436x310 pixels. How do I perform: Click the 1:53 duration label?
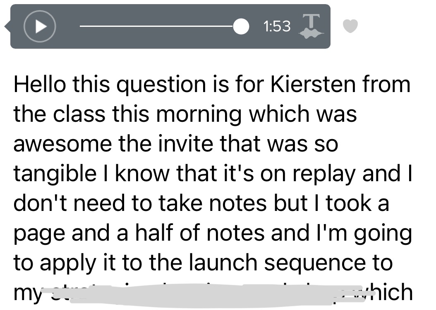[277, 26]
